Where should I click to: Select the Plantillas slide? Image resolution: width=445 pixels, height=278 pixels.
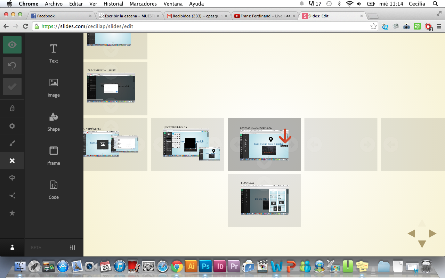pyautogui.click(x=264, y=201)
